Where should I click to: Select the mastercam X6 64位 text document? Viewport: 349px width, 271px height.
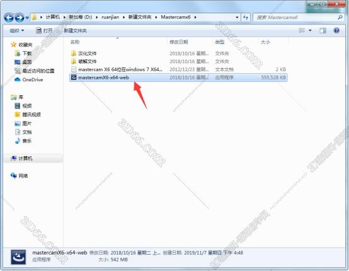(120, 69)
